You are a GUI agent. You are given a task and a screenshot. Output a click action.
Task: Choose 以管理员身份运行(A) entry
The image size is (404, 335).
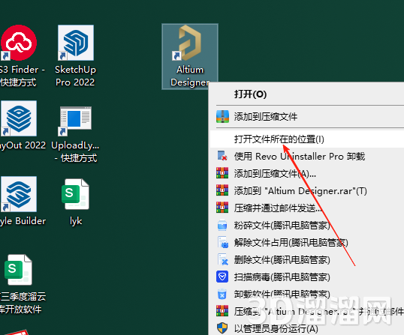306,328
